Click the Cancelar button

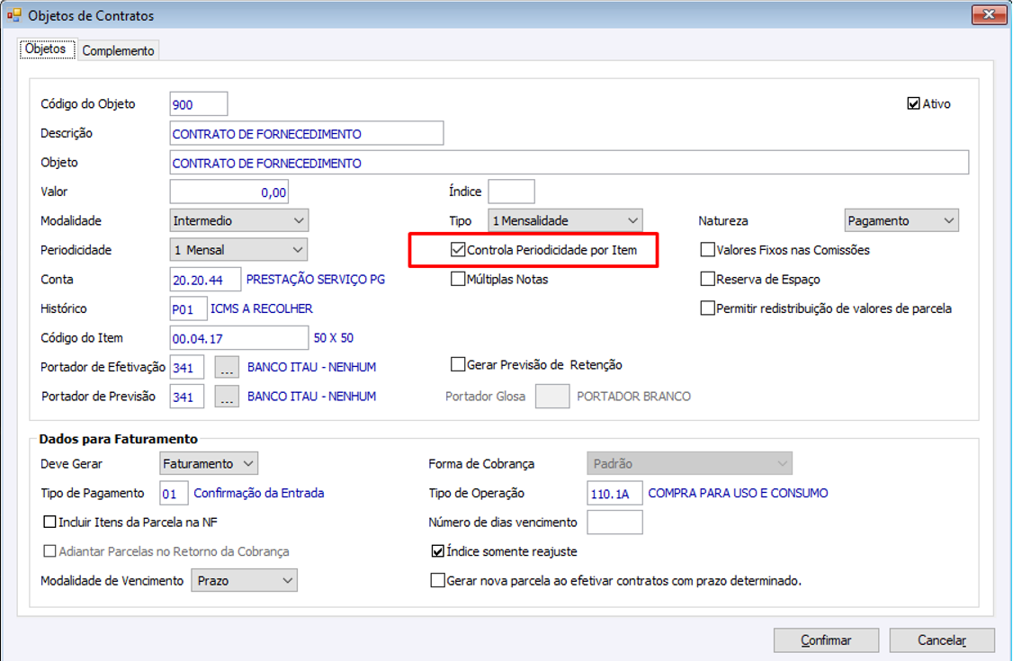click(942, 640)
